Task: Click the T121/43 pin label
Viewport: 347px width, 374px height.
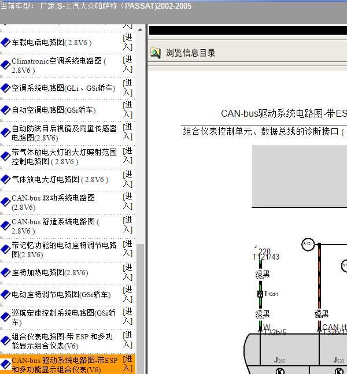Action: point(266,257)
